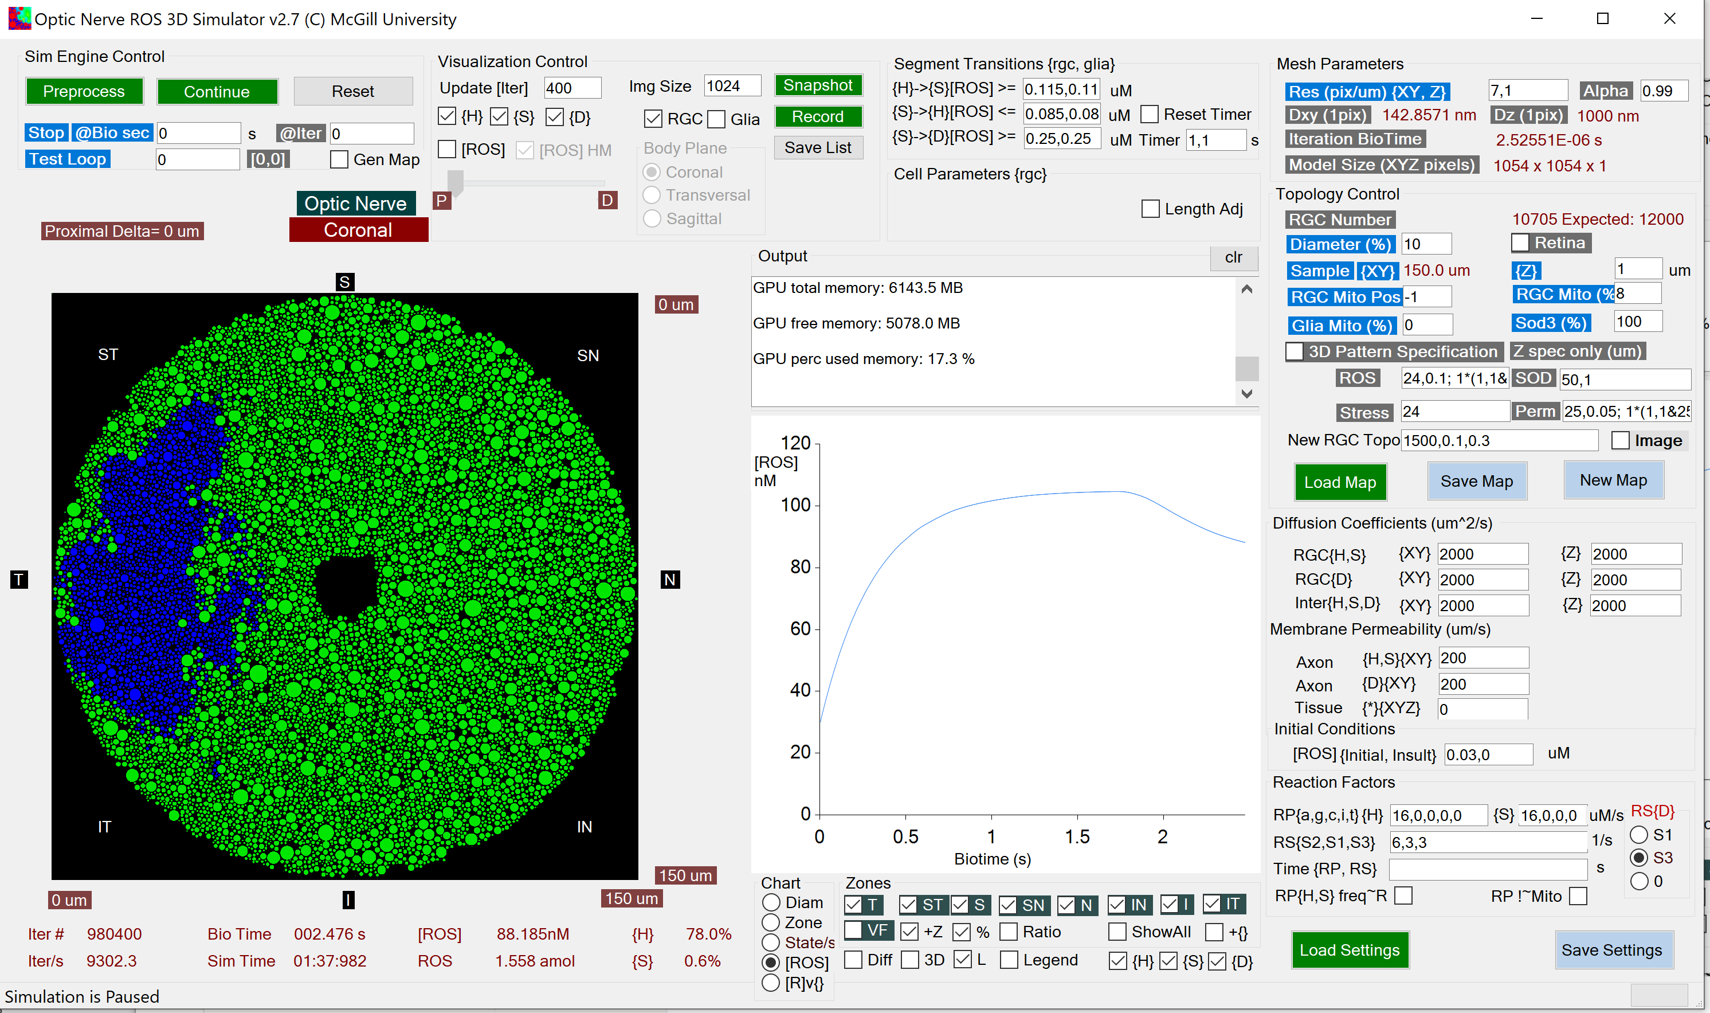Switch chart mode to Diam
The width and height of the screenshot is (1710, 1013).
[x=771, y=902]
